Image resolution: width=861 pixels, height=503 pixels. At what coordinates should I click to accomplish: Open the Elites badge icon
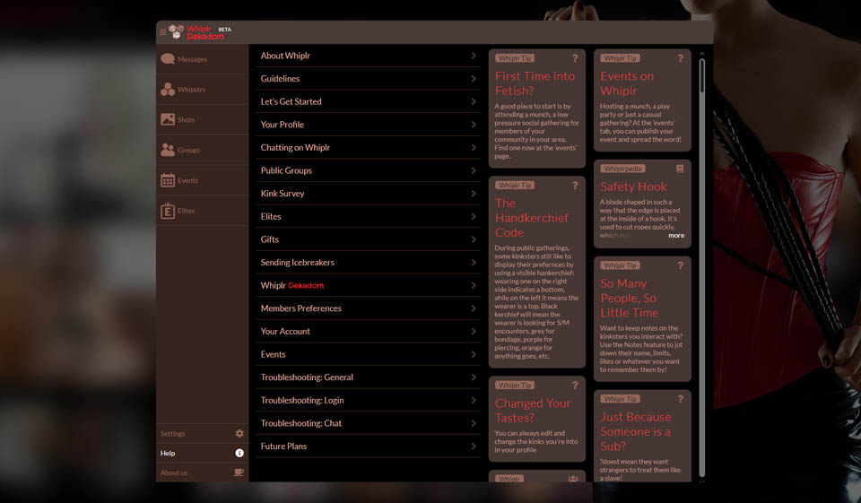click(x=168, y=211)
